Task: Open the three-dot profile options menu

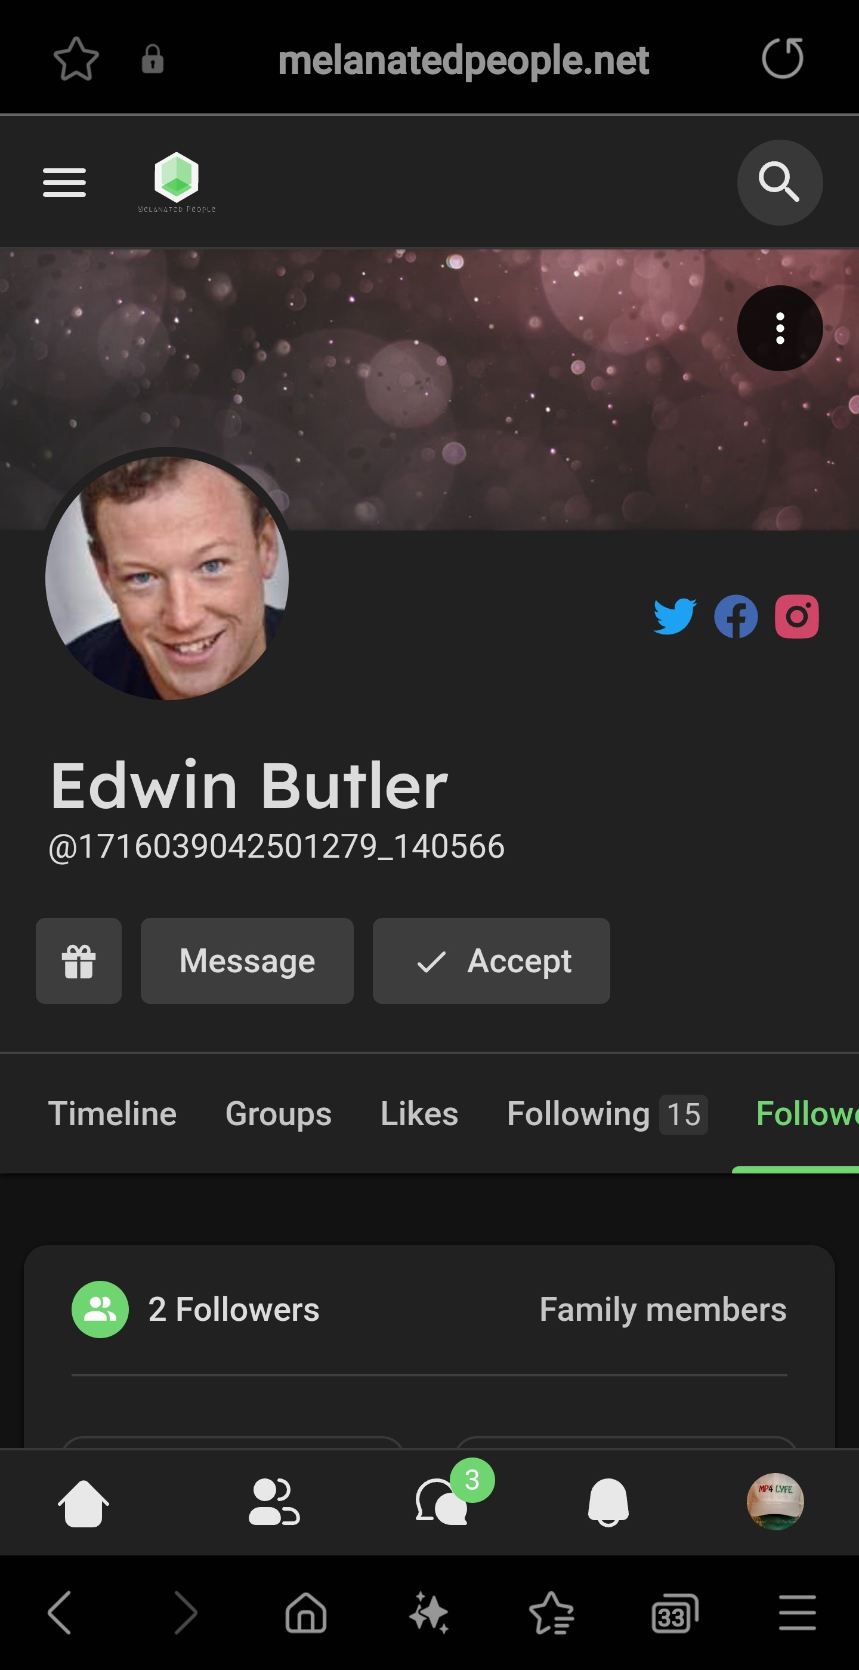Action: point(779,328)
